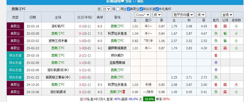Click the 单率:80% summary value
Viewport: 244px width, 102px height.
pyautogui.click(x=162, y=99)
